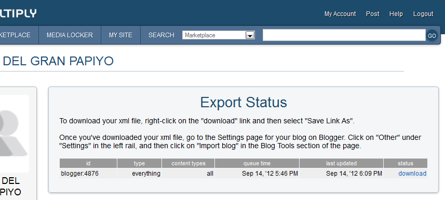This screenshot has width=445, height=200.
Task: Select the Sep 14, '12 6:09 PM cell
Action: tap(342, 174)
